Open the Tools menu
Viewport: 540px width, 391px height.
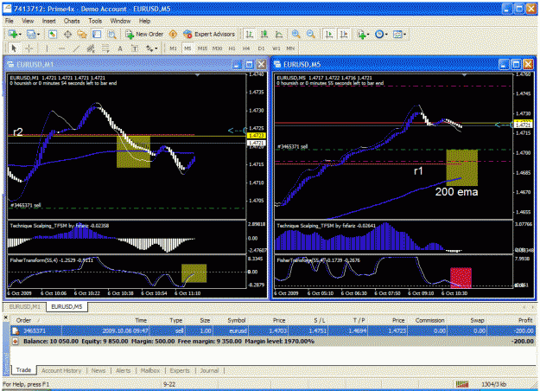(95, 21)
